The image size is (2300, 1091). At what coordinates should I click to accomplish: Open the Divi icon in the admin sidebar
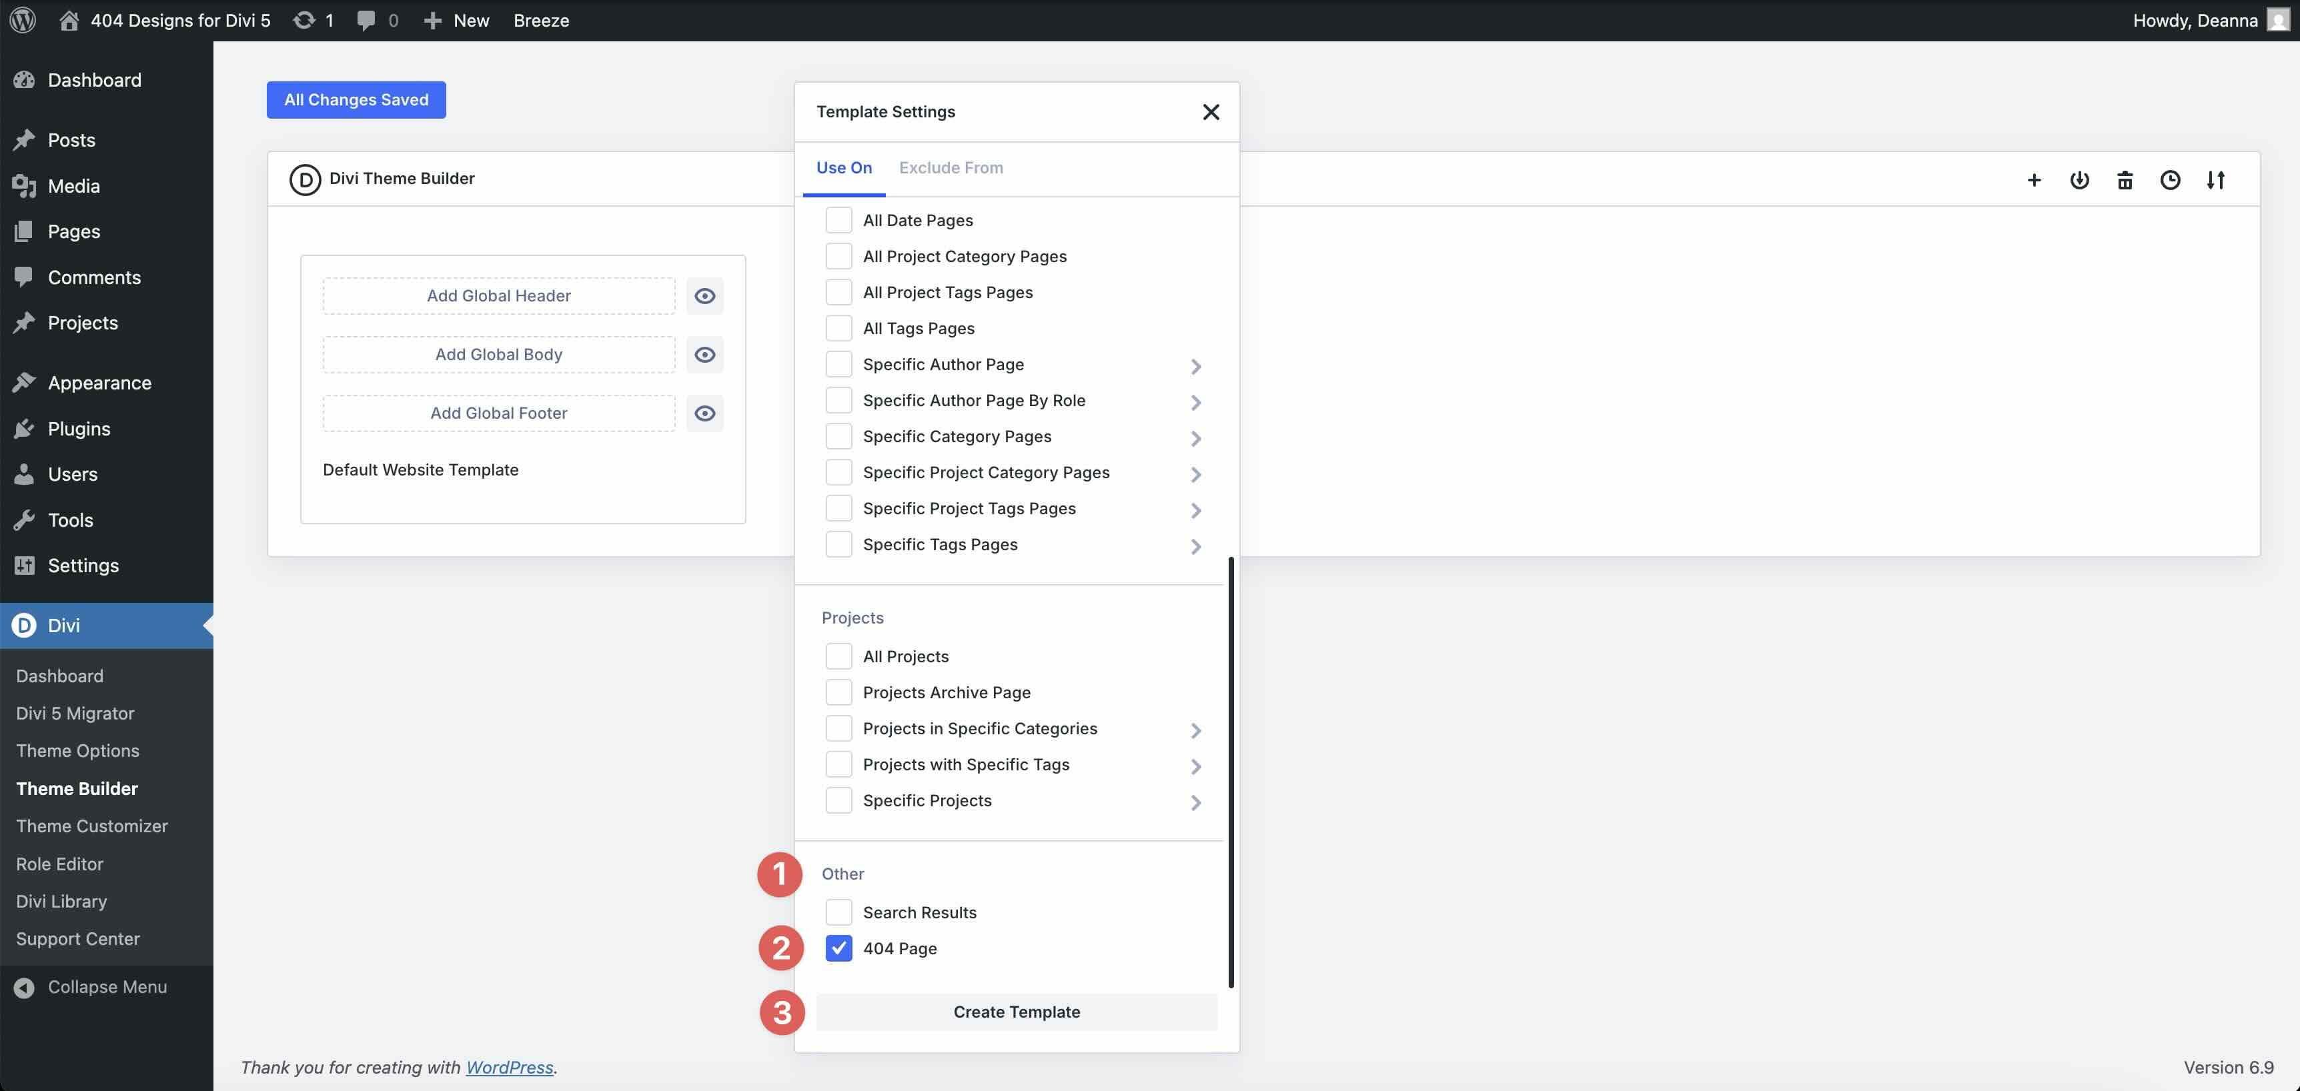point(24,625)
